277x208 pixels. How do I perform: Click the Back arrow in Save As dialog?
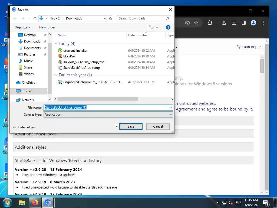[15, 18]
